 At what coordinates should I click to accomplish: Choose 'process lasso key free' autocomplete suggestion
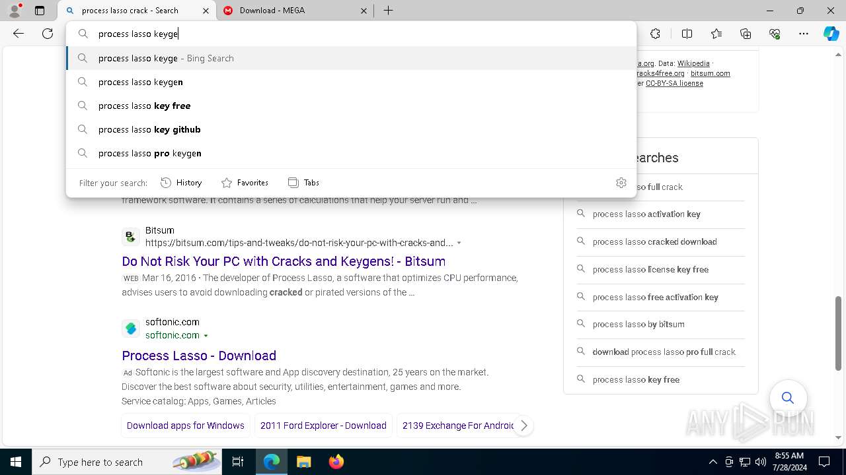coord(351,106)
